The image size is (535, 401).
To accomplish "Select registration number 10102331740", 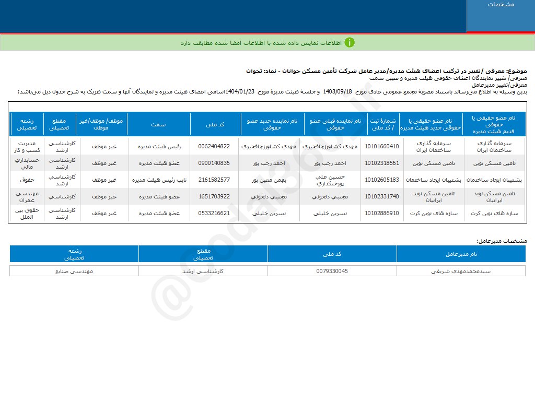I will pos(382,196).
